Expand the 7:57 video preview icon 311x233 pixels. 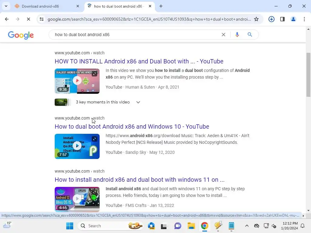pos(95,139)
